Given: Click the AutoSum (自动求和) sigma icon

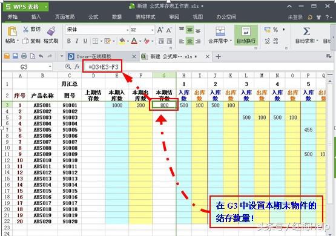Looking at the screenshot, I should [x=306, y=31].
